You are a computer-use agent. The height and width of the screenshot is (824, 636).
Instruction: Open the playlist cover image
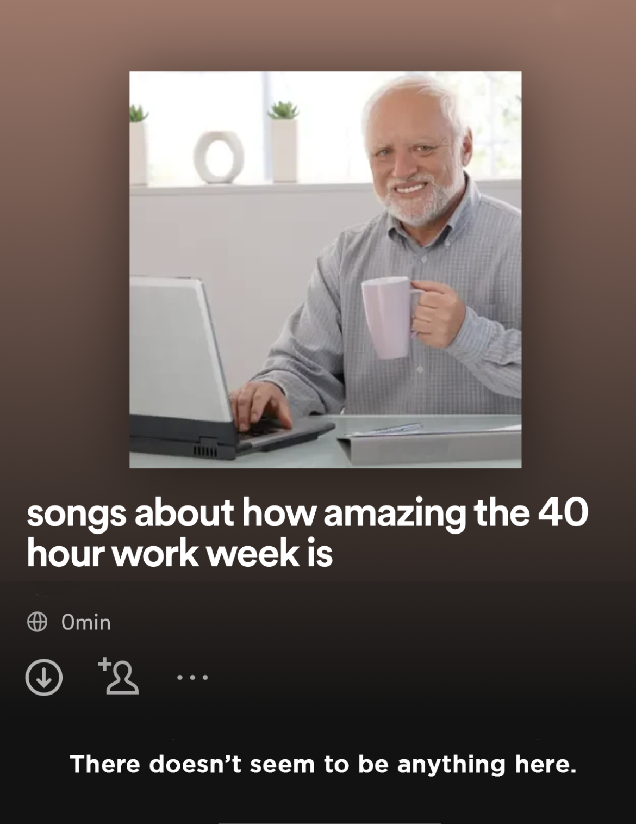pyautogui.click(x=325, y=270)
